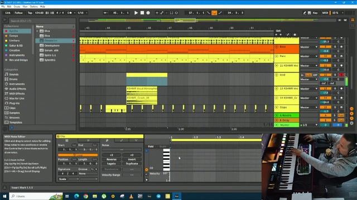Open the Grooves category icon

coord(6,117)
